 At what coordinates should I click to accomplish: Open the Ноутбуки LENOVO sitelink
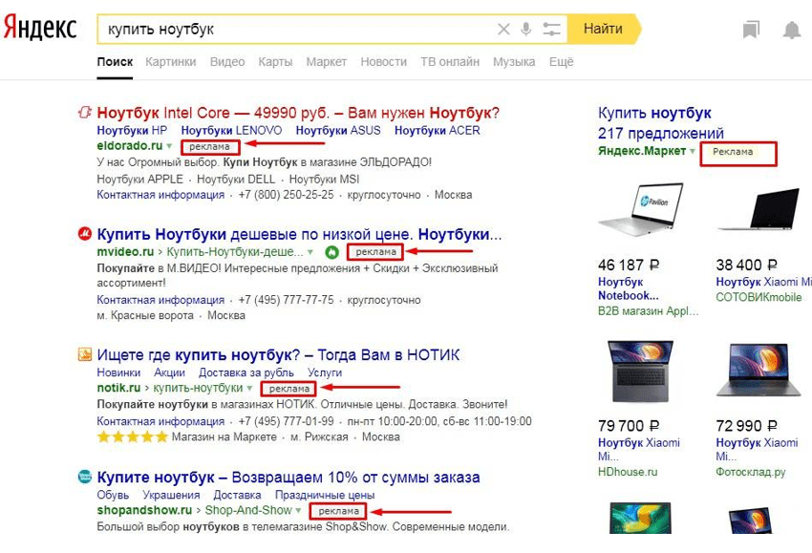point(231,131)
